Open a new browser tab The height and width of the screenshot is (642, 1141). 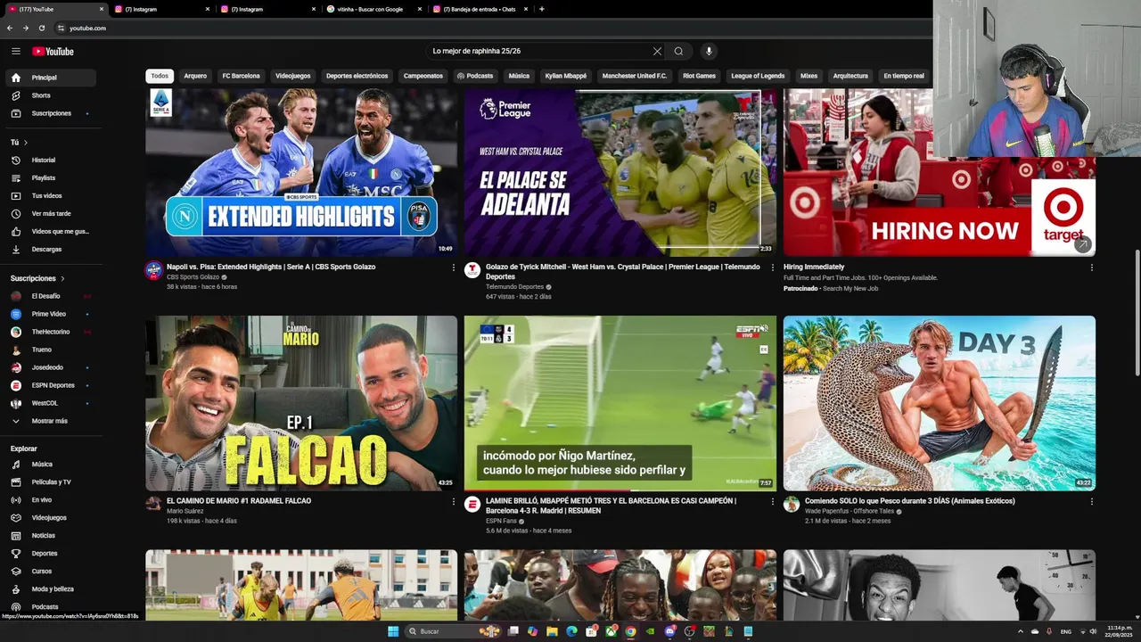[x=542, y=9]
